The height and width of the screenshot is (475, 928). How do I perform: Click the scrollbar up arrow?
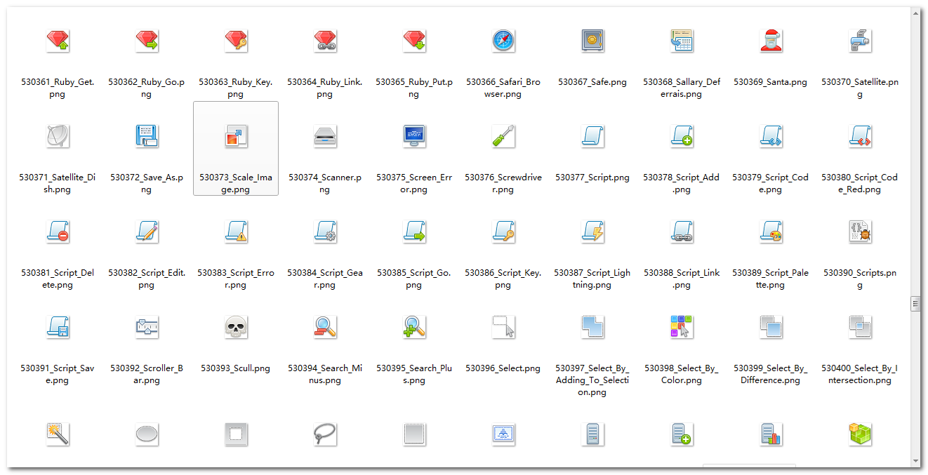pos(915,13)
